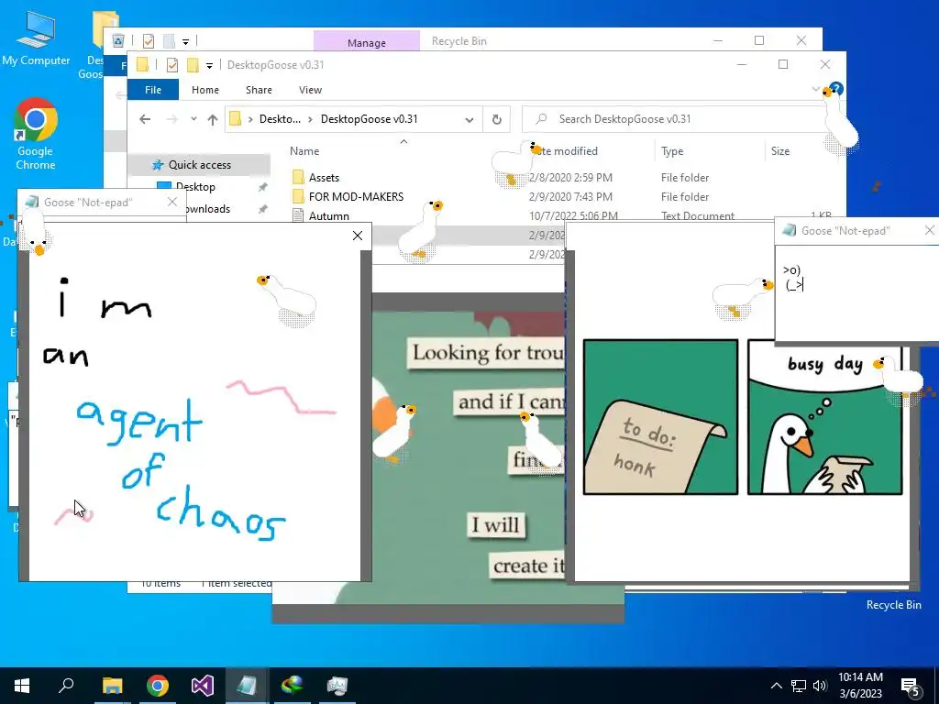The width and height of the screenshot is (939, 704).
Task: Select Downloads in the navigation pane
Action: (207, 209)
